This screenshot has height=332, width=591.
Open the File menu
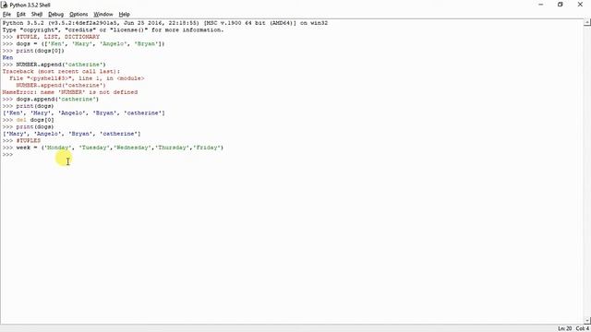6,15
